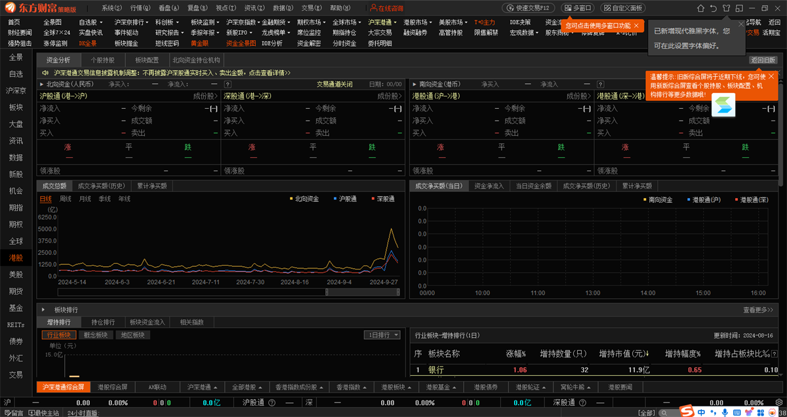Expand the 香港指数成份股 bottom tab dropdown

[322, 387]
